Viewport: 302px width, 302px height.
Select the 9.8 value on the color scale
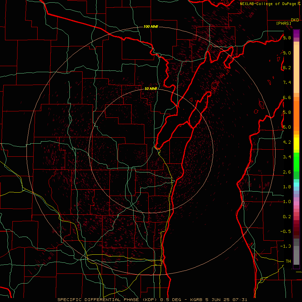(x=287, y=38)
